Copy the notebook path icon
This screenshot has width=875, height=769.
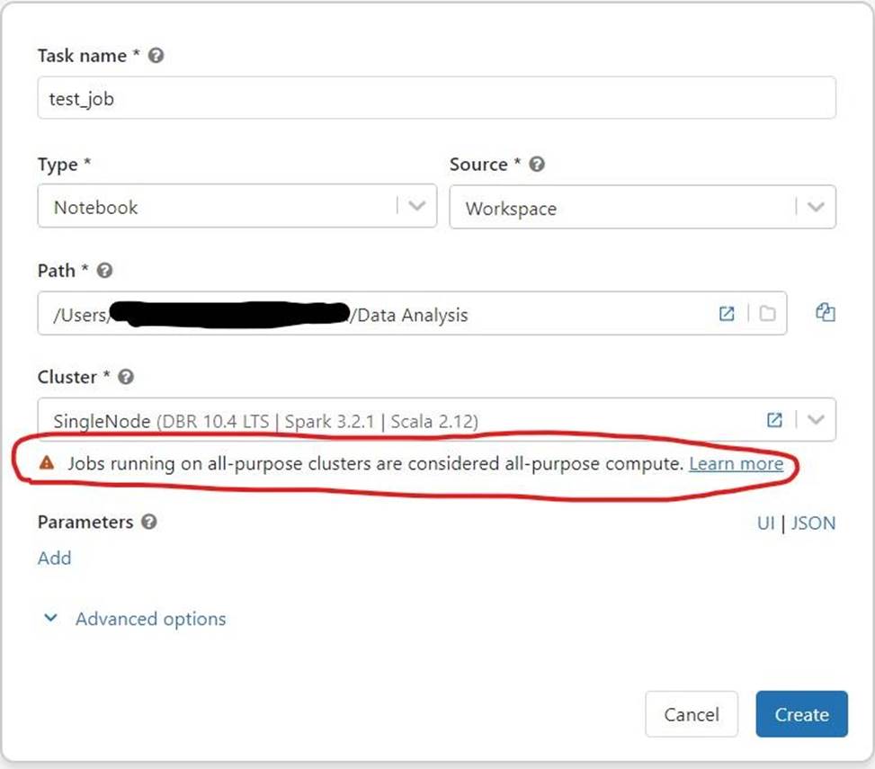[825, 313]
